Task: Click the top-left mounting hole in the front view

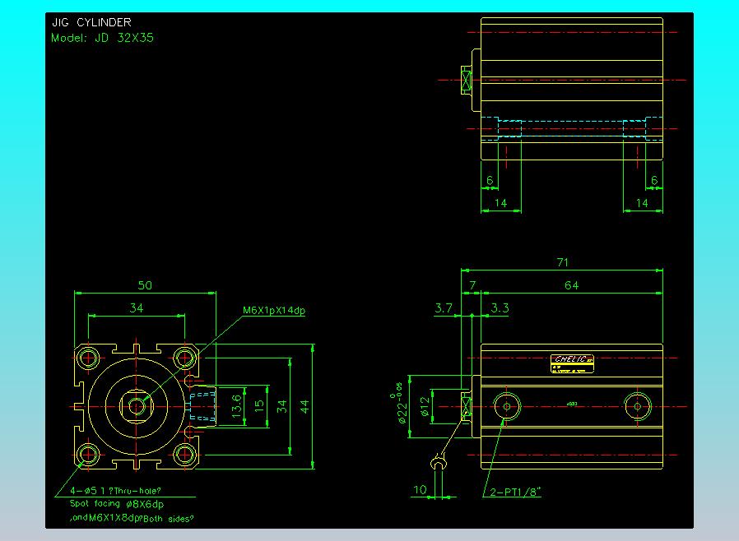Action: coord(88,357)
